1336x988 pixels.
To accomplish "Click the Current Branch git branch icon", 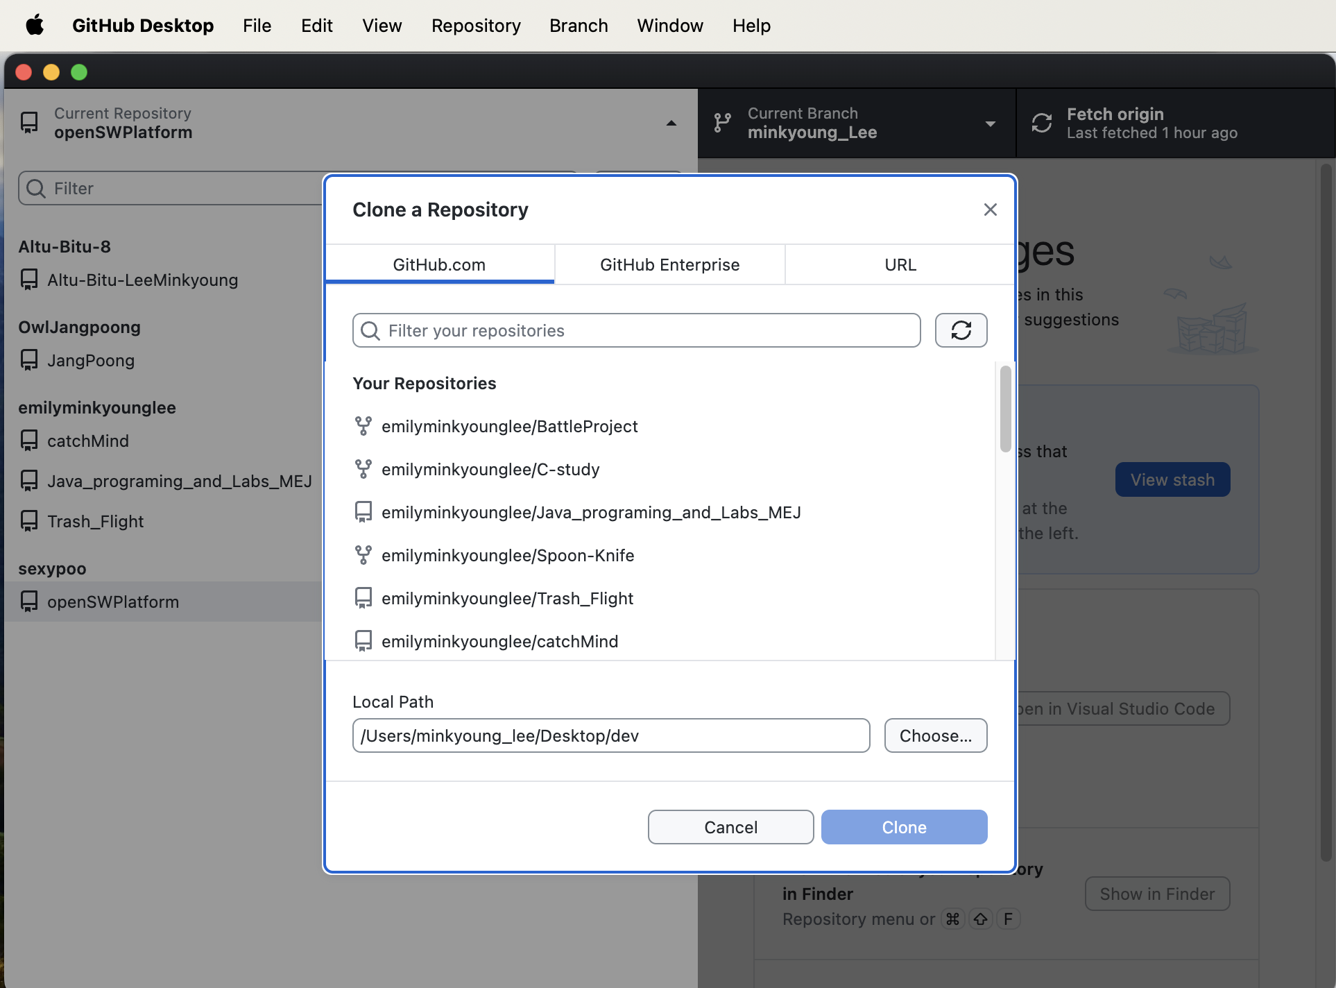I will pyautogui.click(x=722, y=123).
